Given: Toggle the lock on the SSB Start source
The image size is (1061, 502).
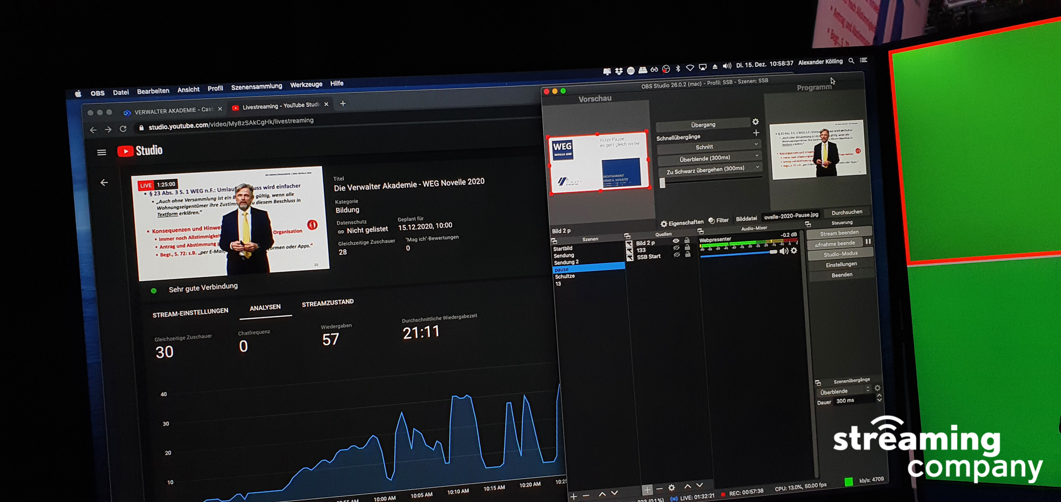Looking at the screenshot, I should coord(688,253).
